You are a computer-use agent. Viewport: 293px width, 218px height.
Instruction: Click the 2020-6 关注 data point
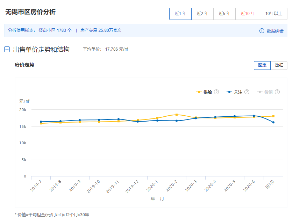(254, 116)
